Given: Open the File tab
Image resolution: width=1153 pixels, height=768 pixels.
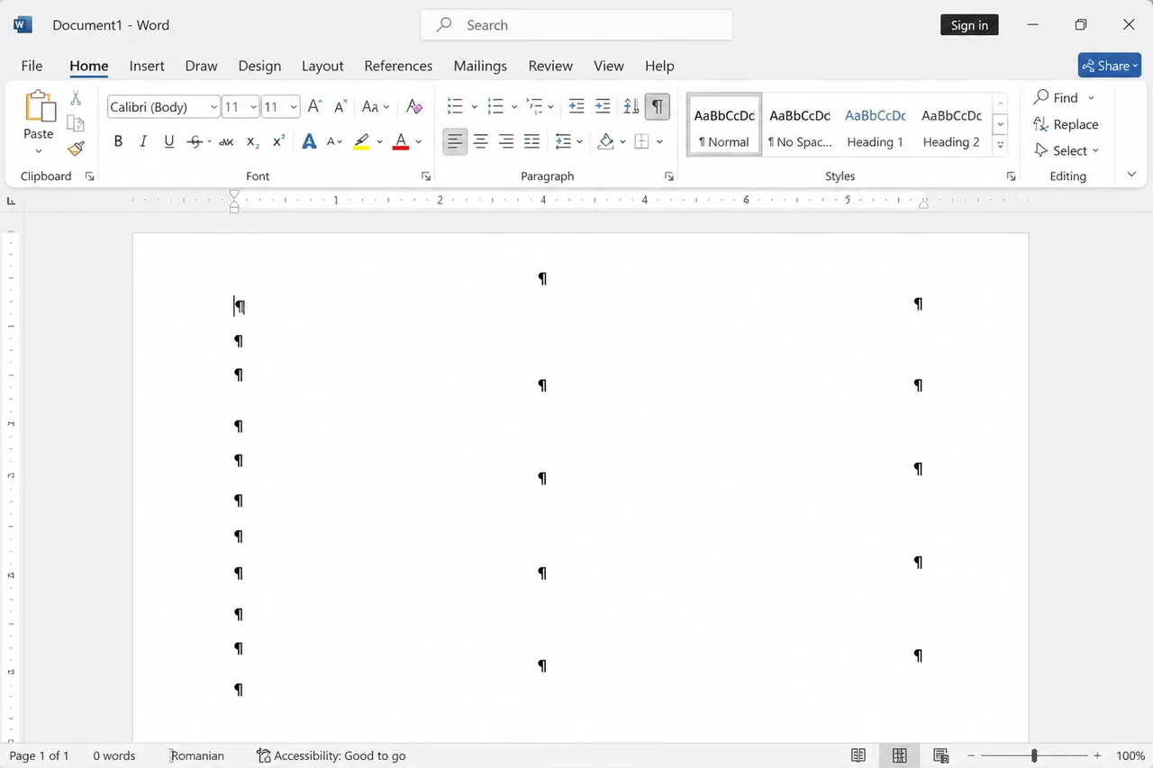Looking at the screenshot, I should [x=32, y=66].
